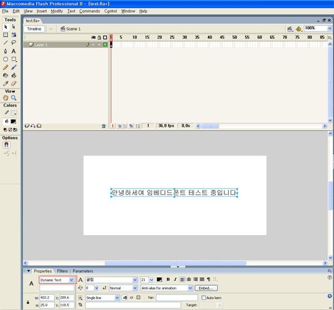Switch to the Filters tab
334x310 pixels.
62,271
